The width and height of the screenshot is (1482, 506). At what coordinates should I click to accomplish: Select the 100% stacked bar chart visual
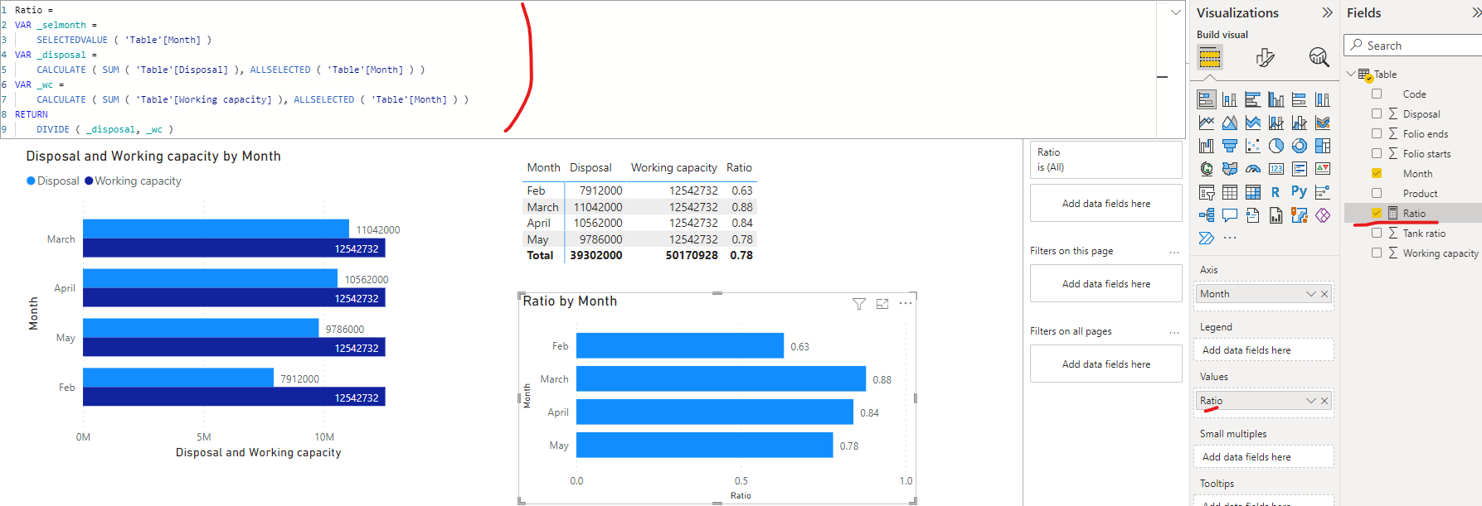tap(1300, 99)
